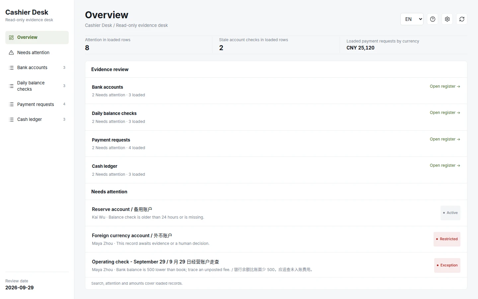Click the Exception status badge
This screenshot has height=299, width=478.
pyautogui.click(x=447, y=265)
